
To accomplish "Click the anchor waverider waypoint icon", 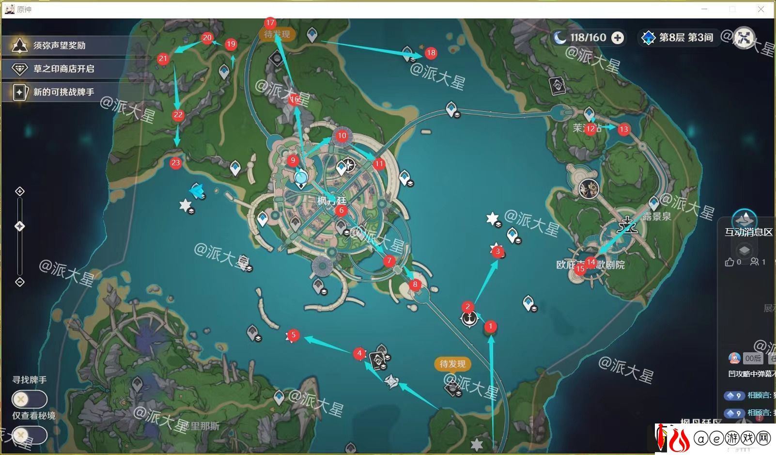I will point(469,319).
